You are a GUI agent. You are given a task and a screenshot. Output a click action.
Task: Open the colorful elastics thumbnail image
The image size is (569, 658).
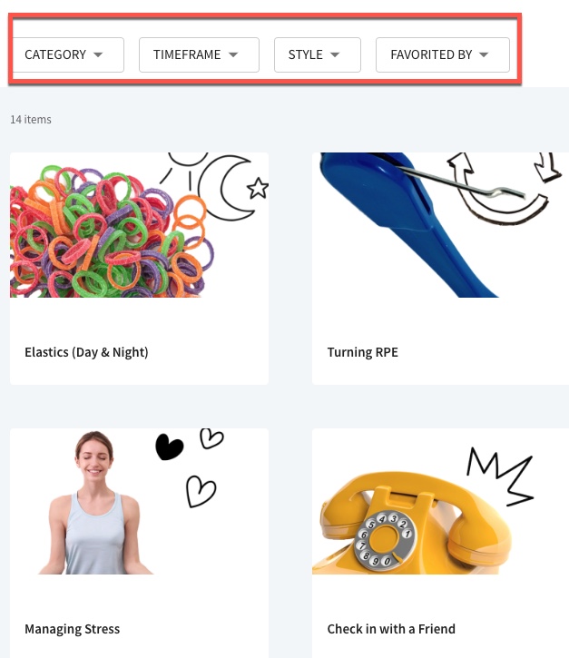pyautogui.click(x=139, y=225)
